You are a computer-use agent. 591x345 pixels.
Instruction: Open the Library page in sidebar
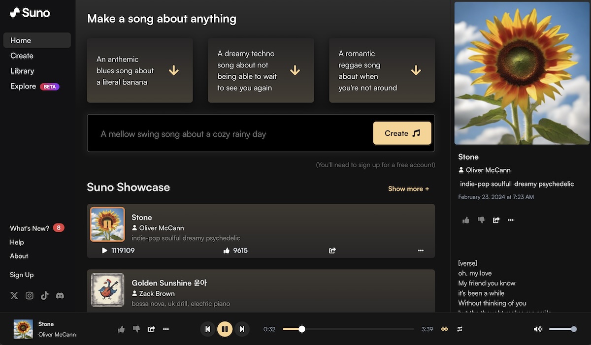point(22,71)
